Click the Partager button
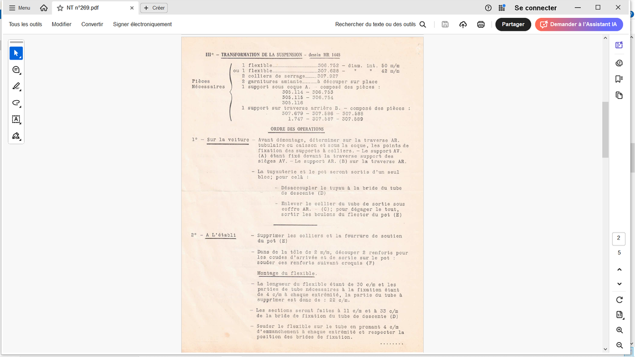635x357 pixels. pyautogui.click(x=513, y=24)
